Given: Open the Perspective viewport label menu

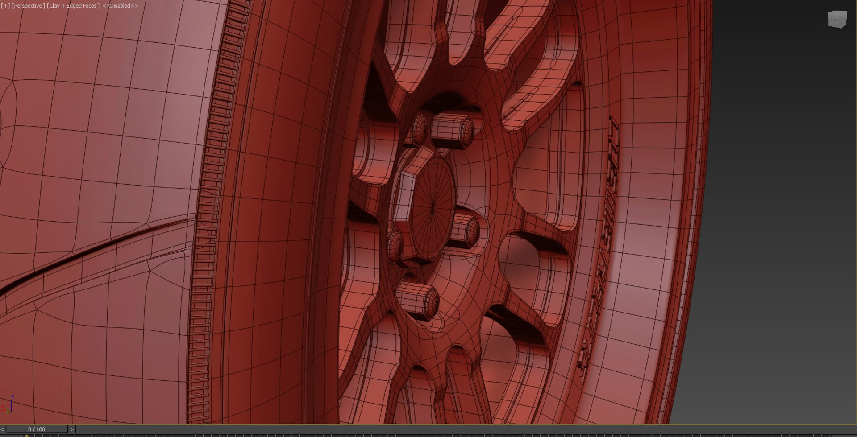Looking at the screenshot, I should (x=28, y=6).
